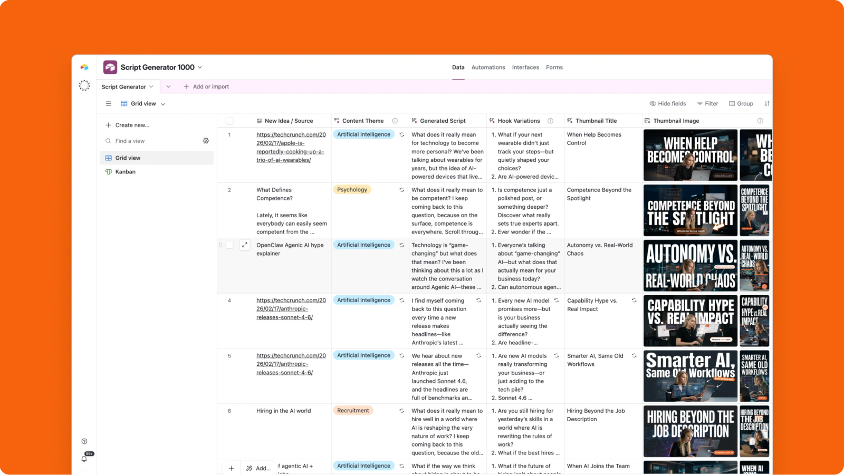The image size is (844, 475).
Task: Open Hiring Beyond the Job Description thumbnail
Action: pyautogui.click(x=690, y=431)
